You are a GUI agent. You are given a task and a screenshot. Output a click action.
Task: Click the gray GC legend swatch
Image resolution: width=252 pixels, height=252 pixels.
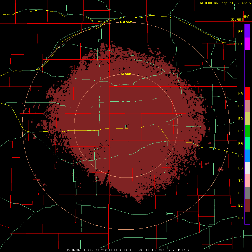coord(247,193)
